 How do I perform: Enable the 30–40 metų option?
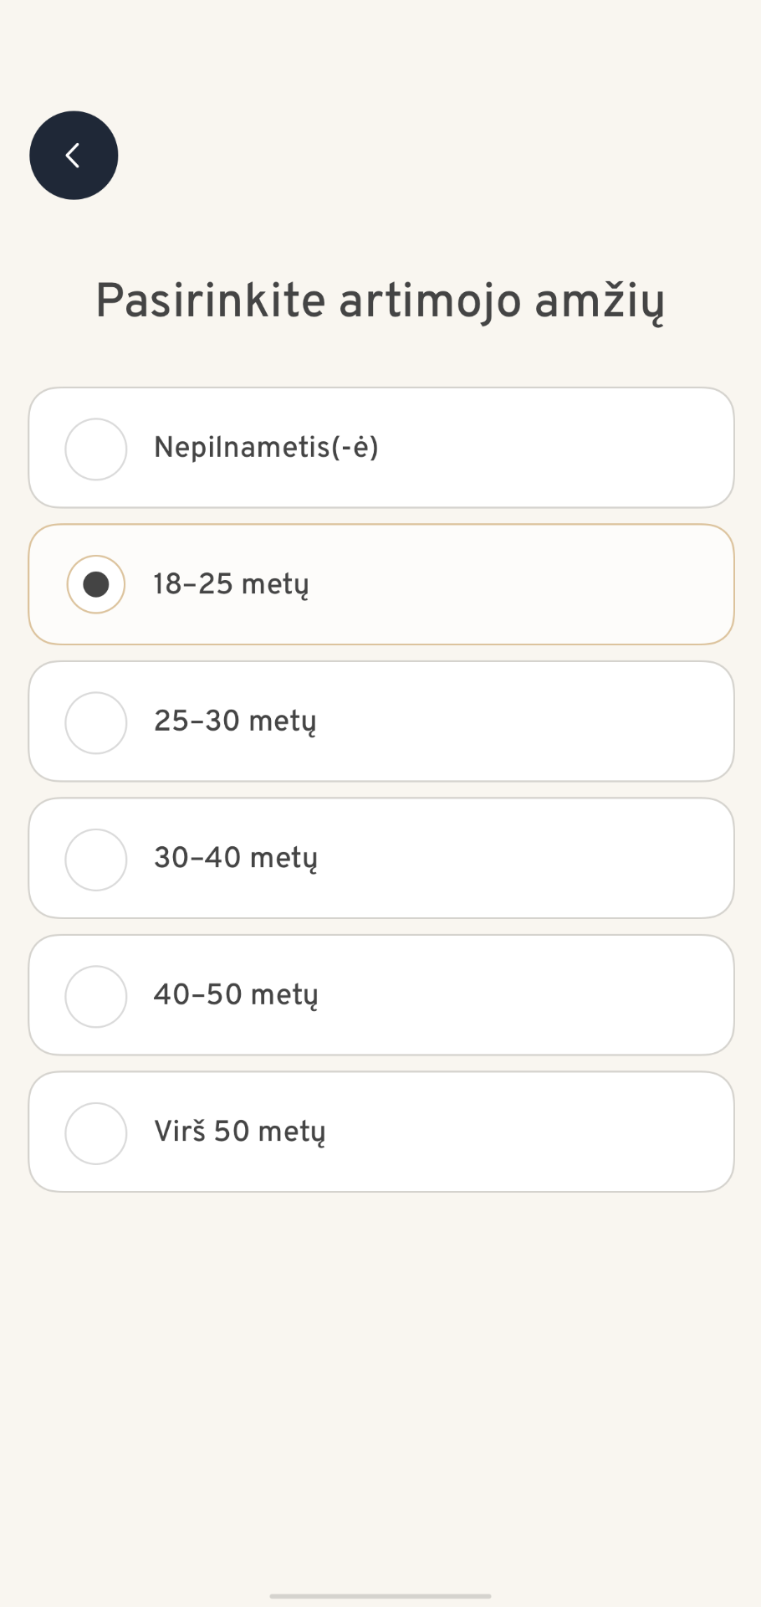pyautogui.click(x=95, y=859)
